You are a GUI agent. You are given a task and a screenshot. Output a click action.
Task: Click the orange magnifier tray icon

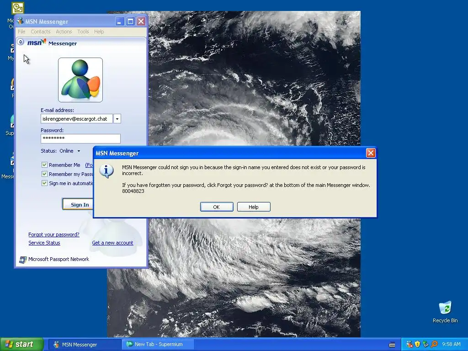point(434,345)
